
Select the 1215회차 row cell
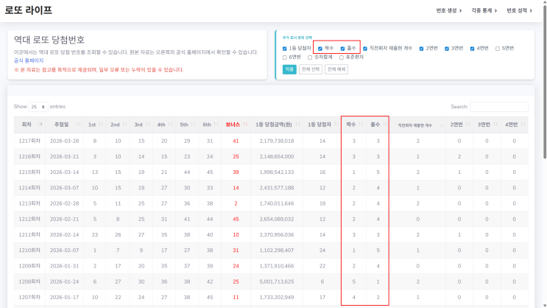(x=29, y=172)
